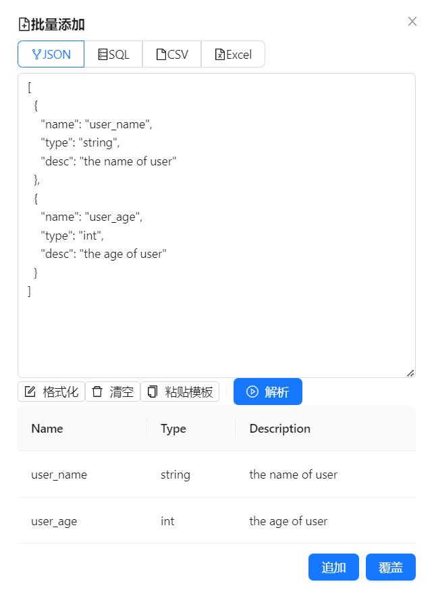Click the 格式化 format button

(x=51, y=392)
